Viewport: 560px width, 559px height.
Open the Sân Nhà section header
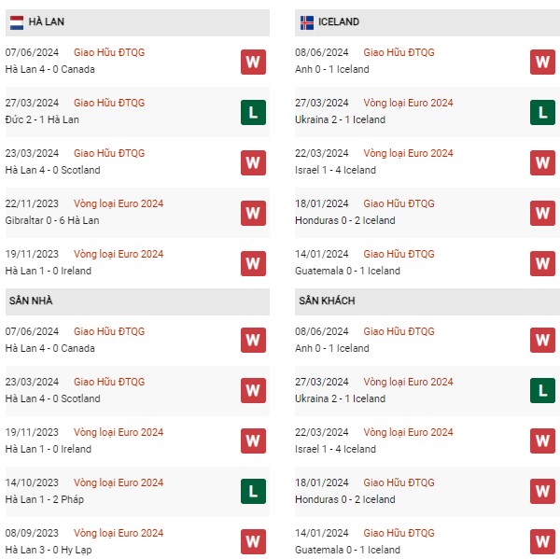(x=137, y=301)
